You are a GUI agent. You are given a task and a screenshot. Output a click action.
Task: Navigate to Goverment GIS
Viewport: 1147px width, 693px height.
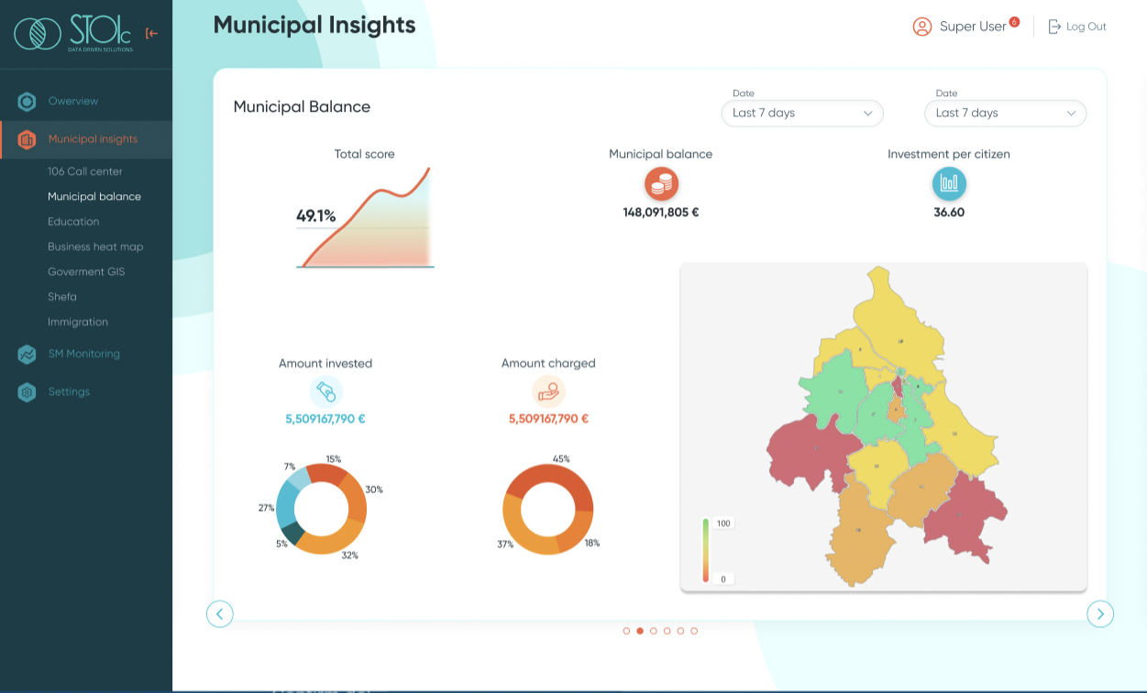86,271
